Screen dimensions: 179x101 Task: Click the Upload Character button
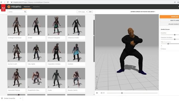[169, 24]
